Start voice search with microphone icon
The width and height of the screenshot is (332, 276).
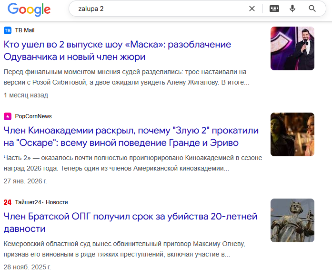click(x=292, y=9)
